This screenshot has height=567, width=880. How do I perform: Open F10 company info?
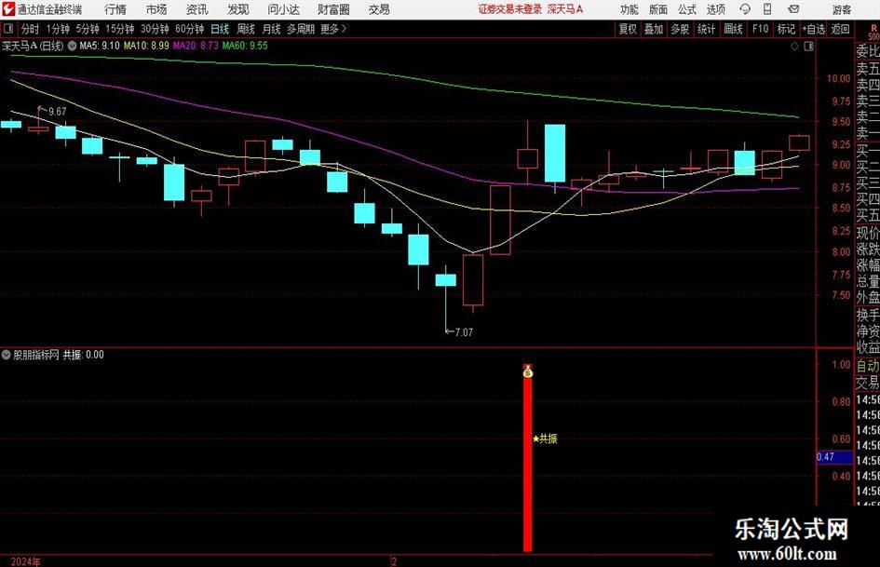[x=760, y=29]
